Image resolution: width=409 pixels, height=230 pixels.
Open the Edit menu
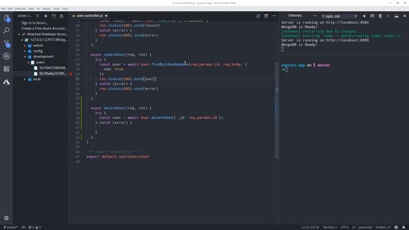point(10,8)
